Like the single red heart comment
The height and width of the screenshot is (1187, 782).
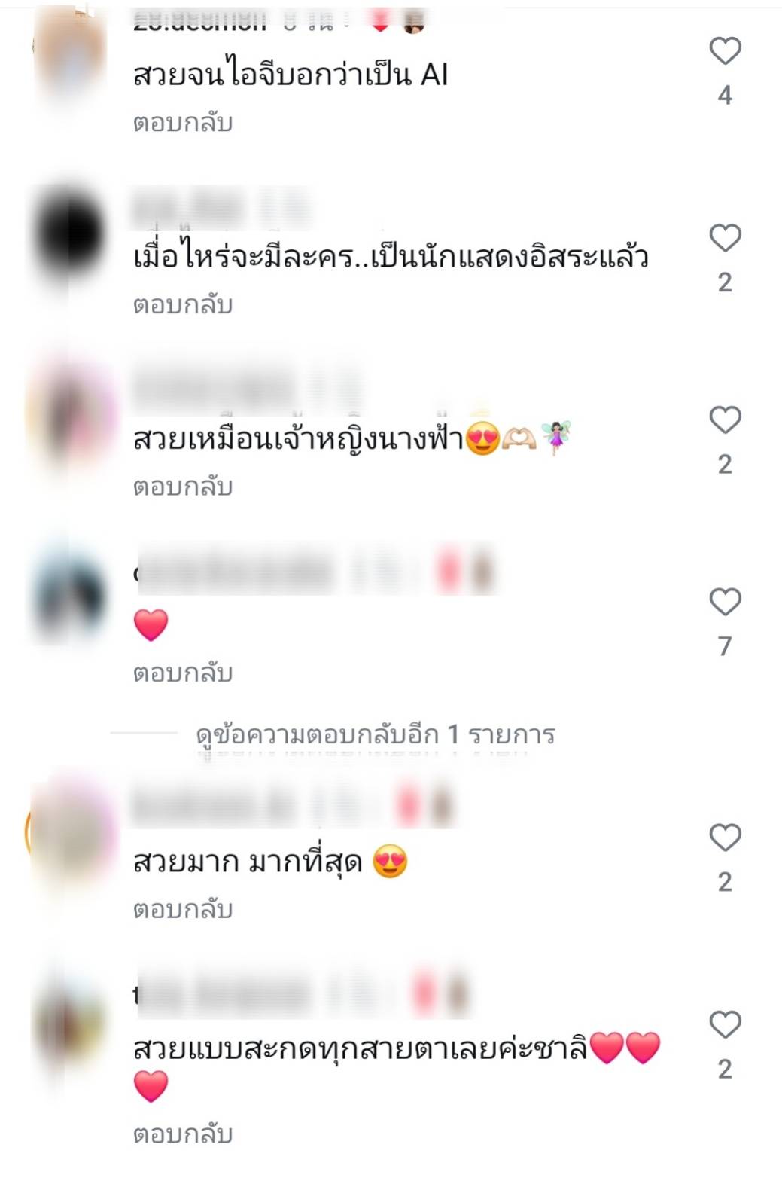tap(725, 602)
